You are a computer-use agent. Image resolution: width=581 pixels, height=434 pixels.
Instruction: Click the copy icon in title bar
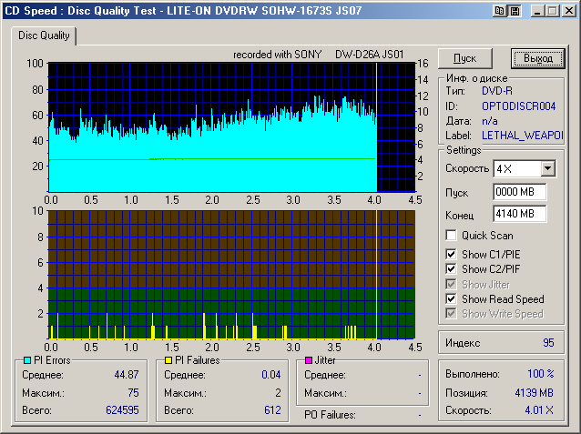click(500, 11)
